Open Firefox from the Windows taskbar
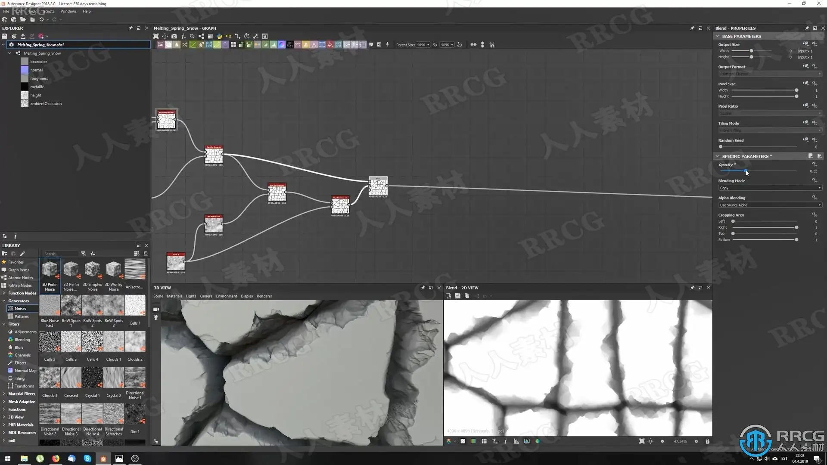The image size is (827, 465). coord(56,459)
